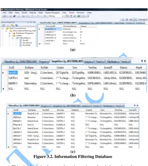Click the FilteredDocs tab in middle panel (b)

click(x=20, y=62)
